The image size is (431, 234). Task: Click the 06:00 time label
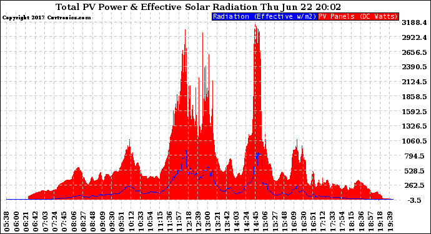[x=16, y=222]
